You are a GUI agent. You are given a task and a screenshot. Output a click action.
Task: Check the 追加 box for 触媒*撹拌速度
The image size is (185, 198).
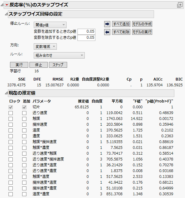pos(24,142)
